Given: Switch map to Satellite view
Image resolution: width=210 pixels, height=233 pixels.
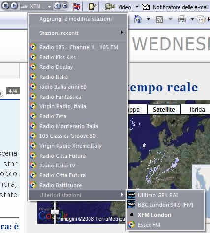Looking at the screenshot, I should click(x=164, y=109).
